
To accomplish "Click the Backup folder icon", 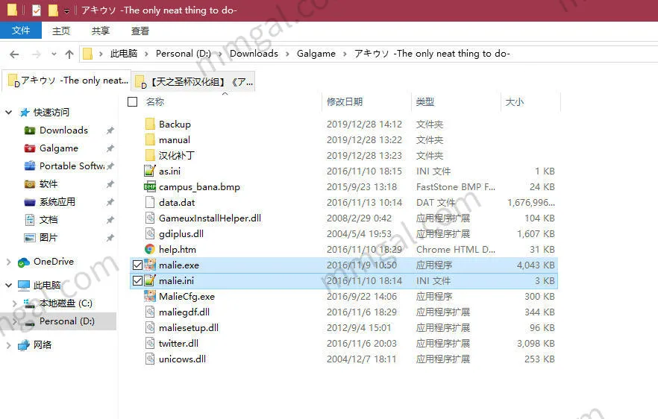I will (149, 125).
